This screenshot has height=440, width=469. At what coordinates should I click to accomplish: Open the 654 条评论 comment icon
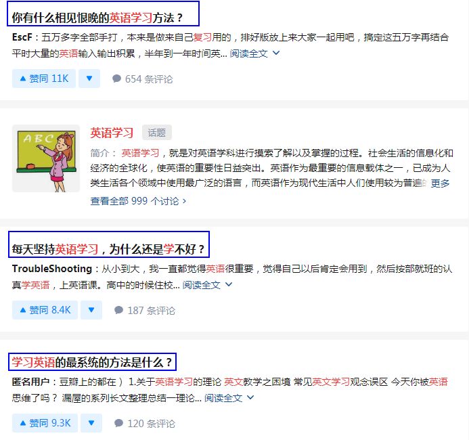142,79
